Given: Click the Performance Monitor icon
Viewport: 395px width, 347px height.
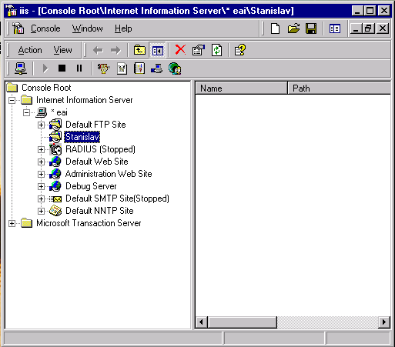Looking at the screenshot, I should coord(122,68).
